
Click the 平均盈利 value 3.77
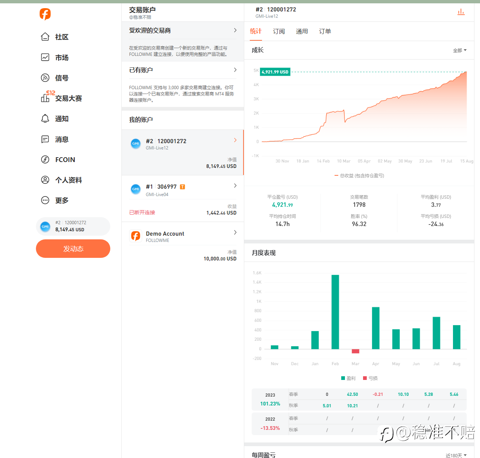[436, 205]
